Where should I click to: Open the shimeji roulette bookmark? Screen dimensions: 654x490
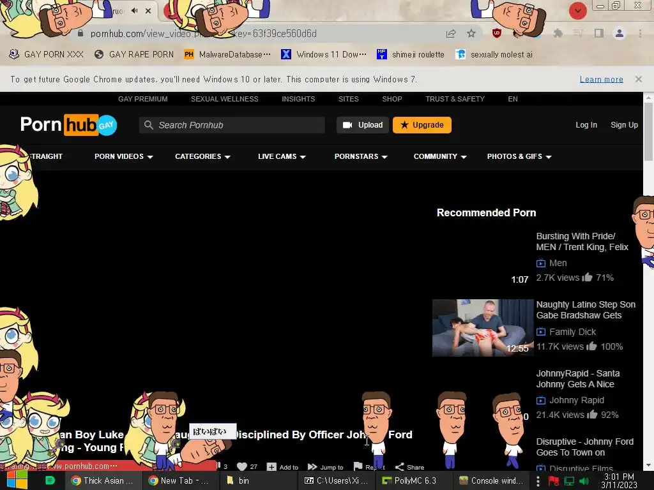tap(411, 54)
